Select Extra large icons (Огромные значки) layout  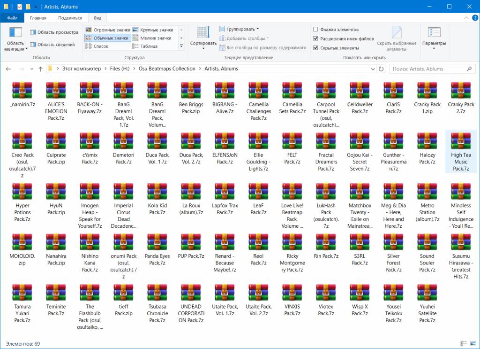click(x=89, y=30)
